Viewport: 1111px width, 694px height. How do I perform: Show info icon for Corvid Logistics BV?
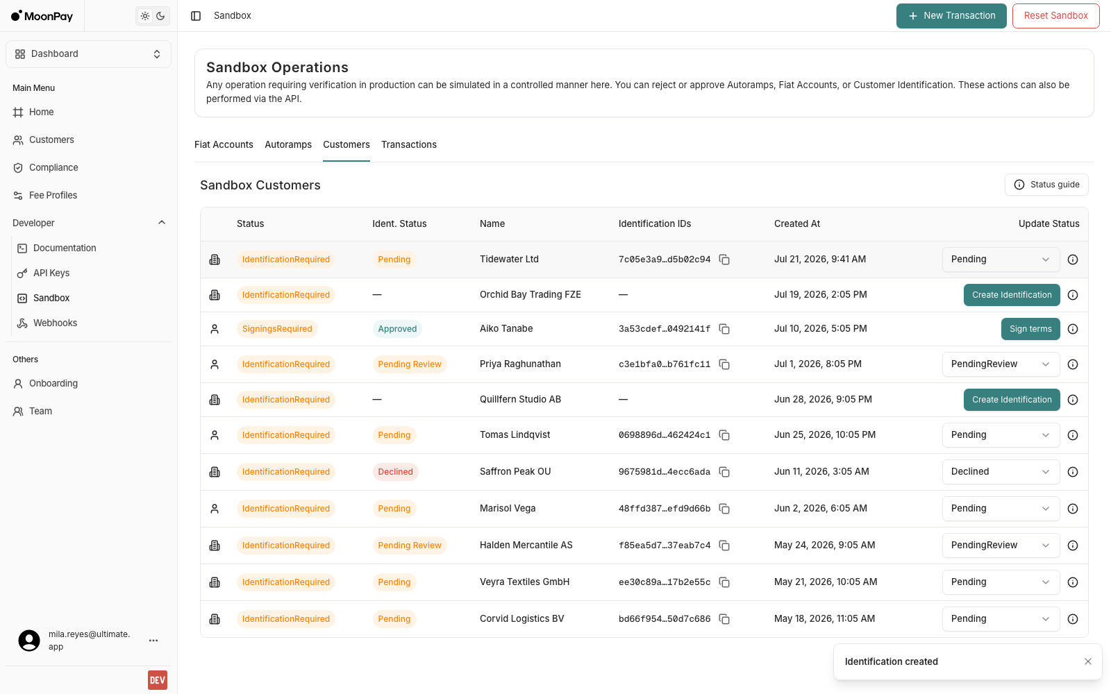coord(1073,619)
